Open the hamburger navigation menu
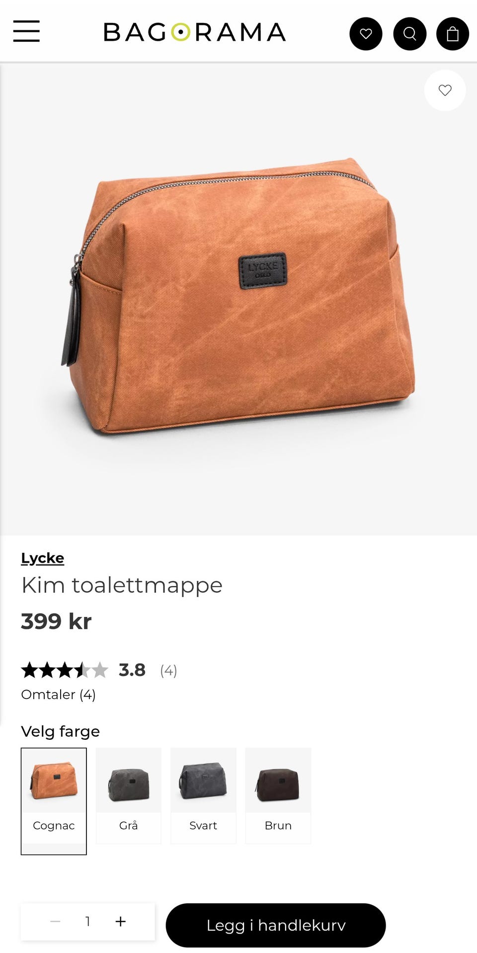The width and height of the screenshot is (477, 953). [26, 31]
